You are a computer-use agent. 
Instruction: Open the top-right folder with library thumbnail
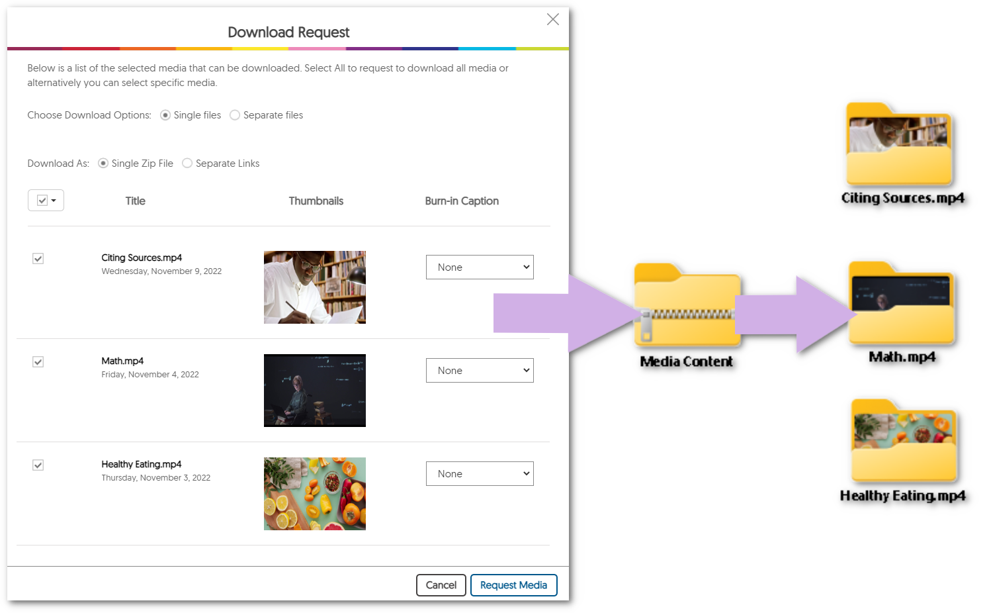(x=898, y=144)
